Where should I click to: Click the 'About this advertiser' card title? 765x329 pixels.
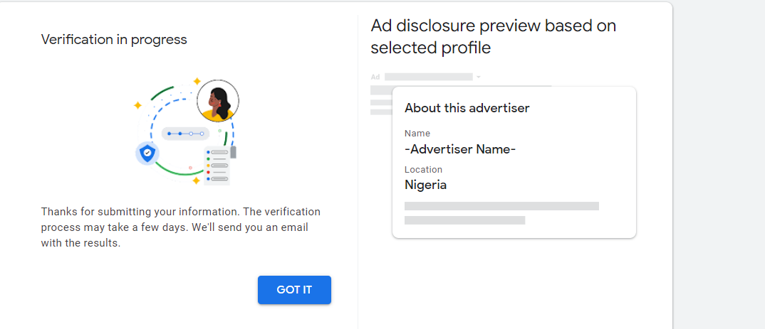(x=467, y=108)
